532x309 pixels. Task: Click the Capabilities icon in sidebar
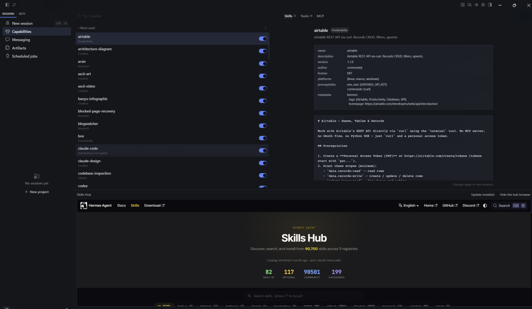(x=8, y=32)
